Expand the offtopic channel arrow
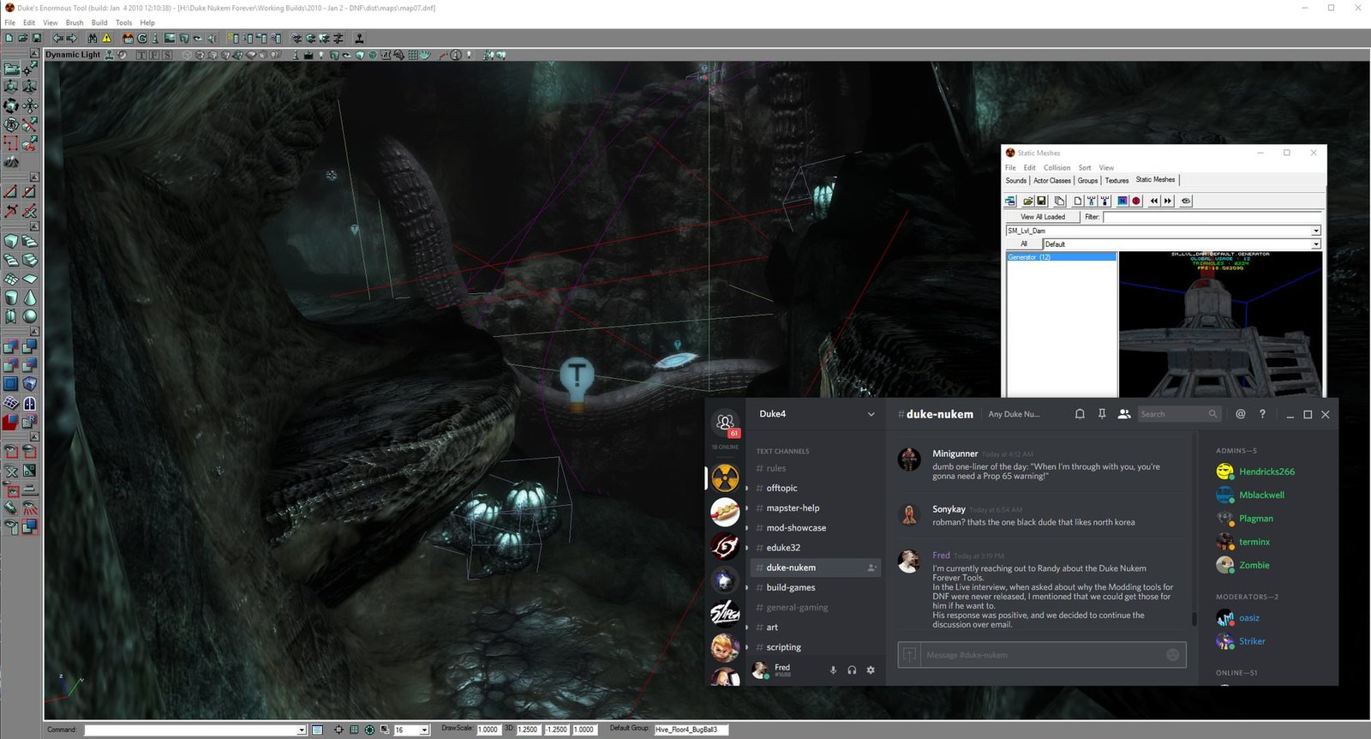 pos(747,488)
